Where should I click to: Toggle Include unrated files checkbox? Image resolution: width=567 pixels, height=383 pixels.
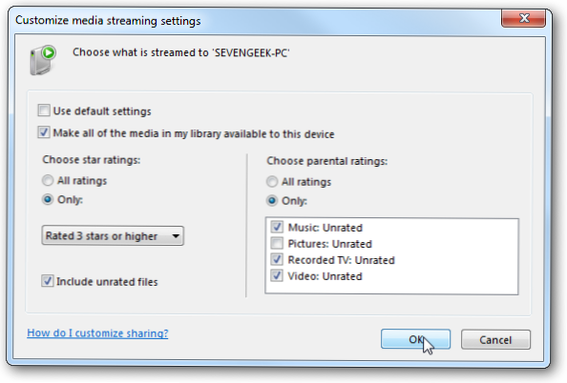point(48,280)
